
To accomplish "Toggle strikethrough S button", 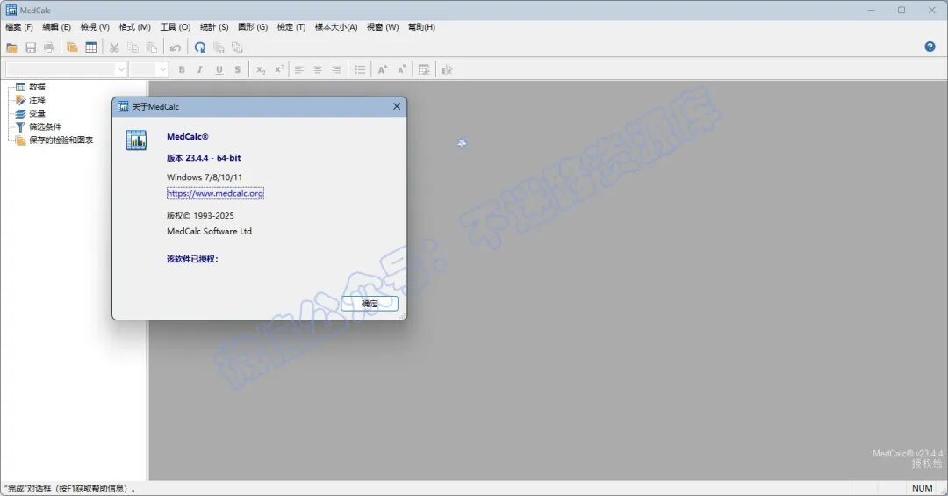I will click(x=238, y=69).
